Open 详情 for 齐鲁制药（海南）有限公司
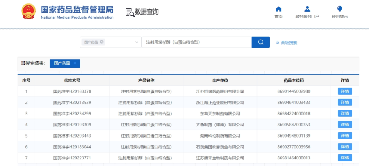The image size is (369, 166). tap(345, 124)
